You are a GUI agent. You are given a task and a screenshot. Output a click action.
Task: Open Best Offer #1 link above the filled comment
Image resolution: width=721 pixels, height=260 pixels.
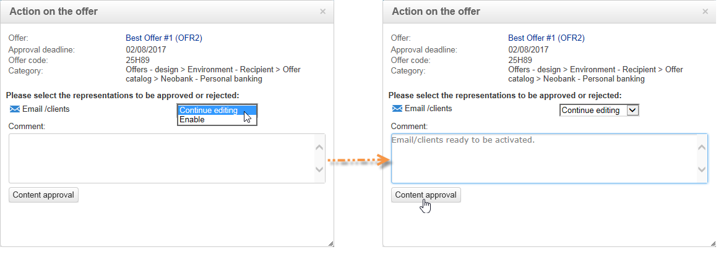[x=546, y=38]
